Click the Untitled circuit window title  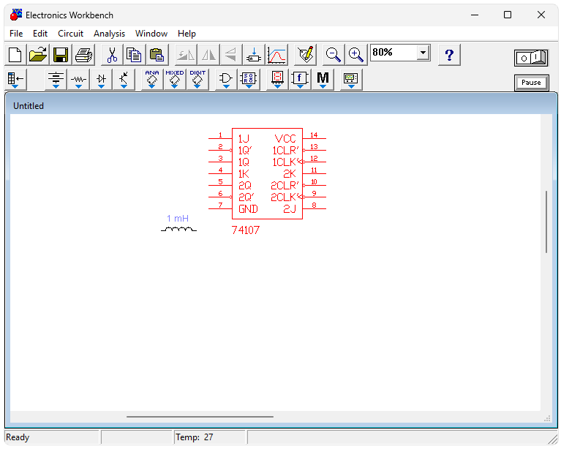[29, 106]
